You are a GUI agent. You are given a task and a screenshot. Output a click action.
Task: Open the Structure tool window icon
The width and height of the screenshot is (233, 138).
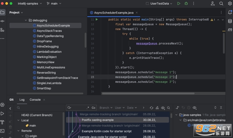(2, 30)
